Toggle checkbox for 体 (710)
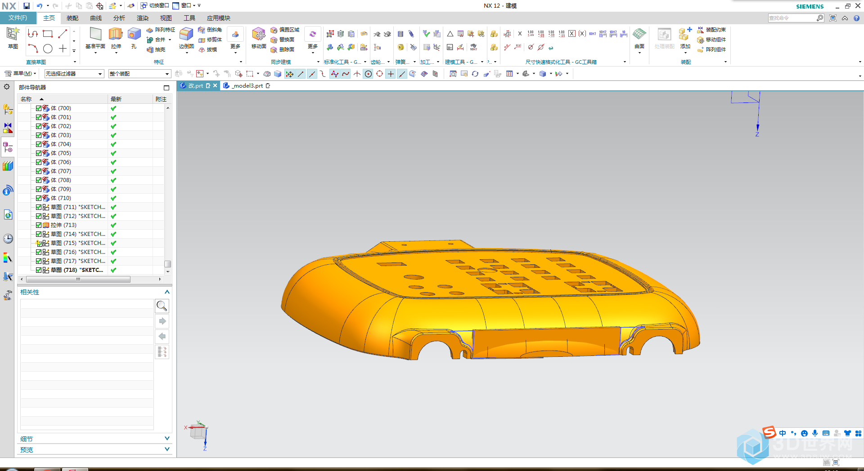This screenshot has width=864, height=471. 39,198
